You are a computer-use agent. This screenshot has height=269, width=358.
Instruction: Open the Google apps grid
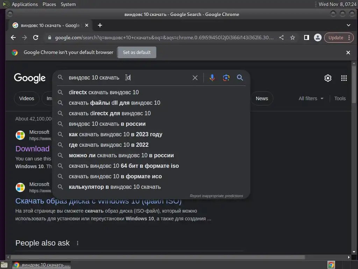344,78
